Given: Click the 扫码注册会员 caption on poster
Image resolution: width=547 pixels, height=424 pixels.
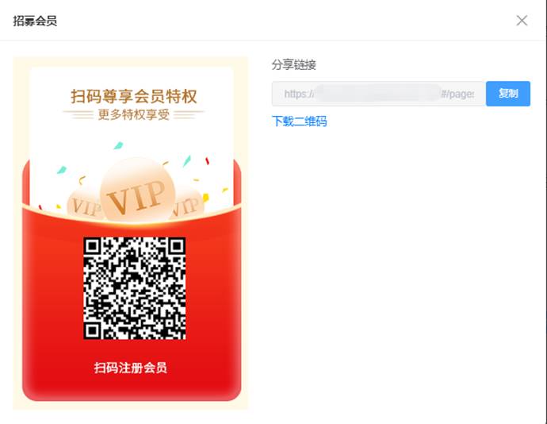Looking at the screenshot, I should 131,368.
